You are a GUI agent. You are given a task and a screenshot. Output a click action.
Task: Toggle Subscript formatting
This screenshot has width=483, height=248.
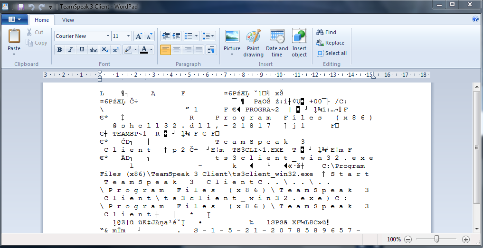tap(105, 50)
